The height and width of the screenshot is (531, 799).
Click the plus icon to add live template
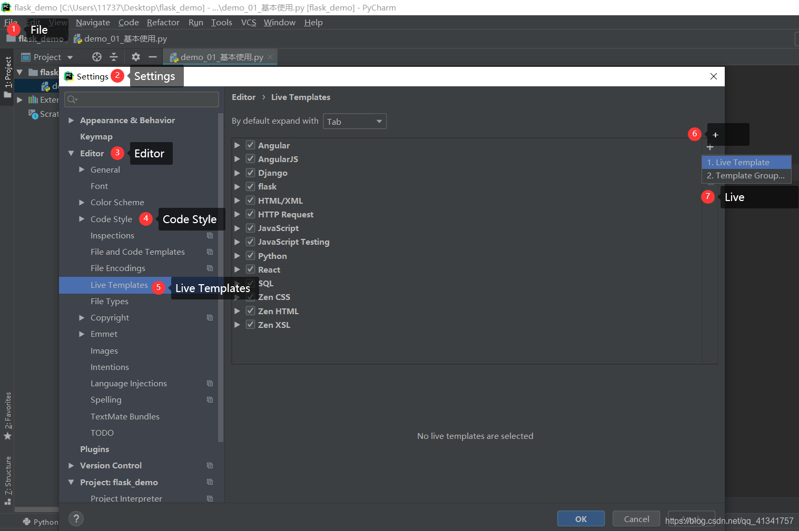tap(710, 147)
